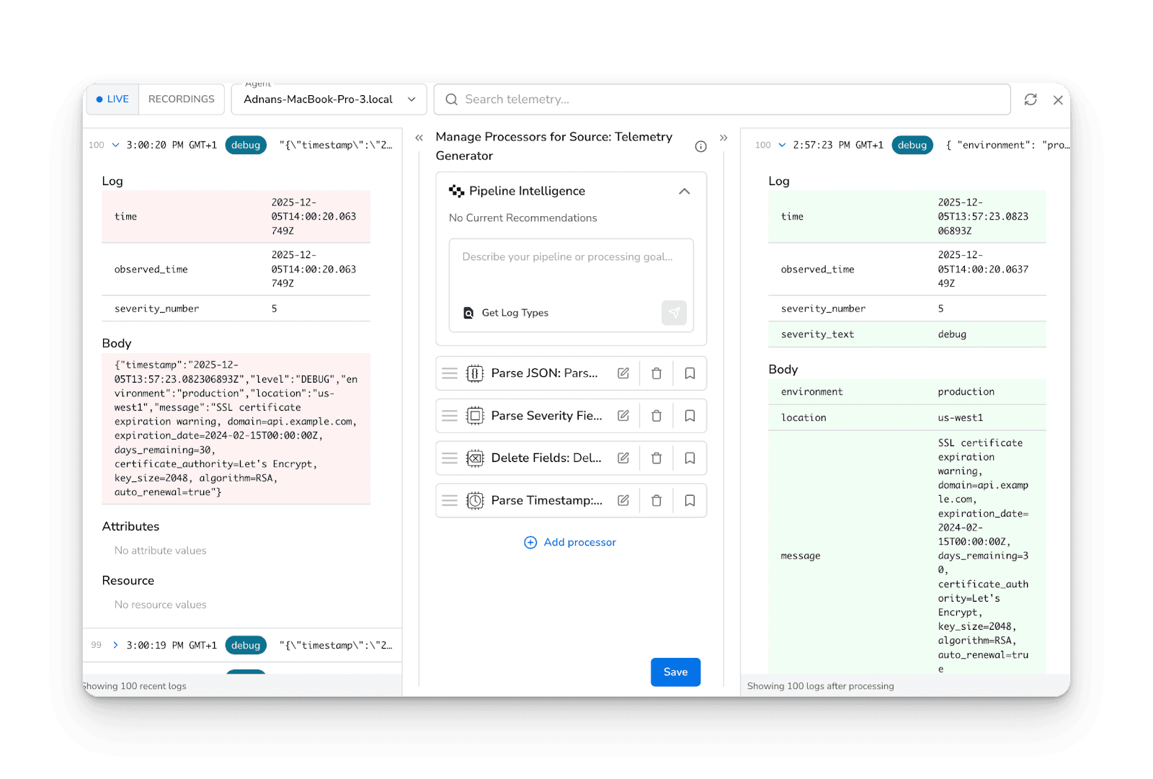The image size is (1153, 779).
Task: Expand log entry 99 at 3:00:19 PM
Action: [115, 645]
